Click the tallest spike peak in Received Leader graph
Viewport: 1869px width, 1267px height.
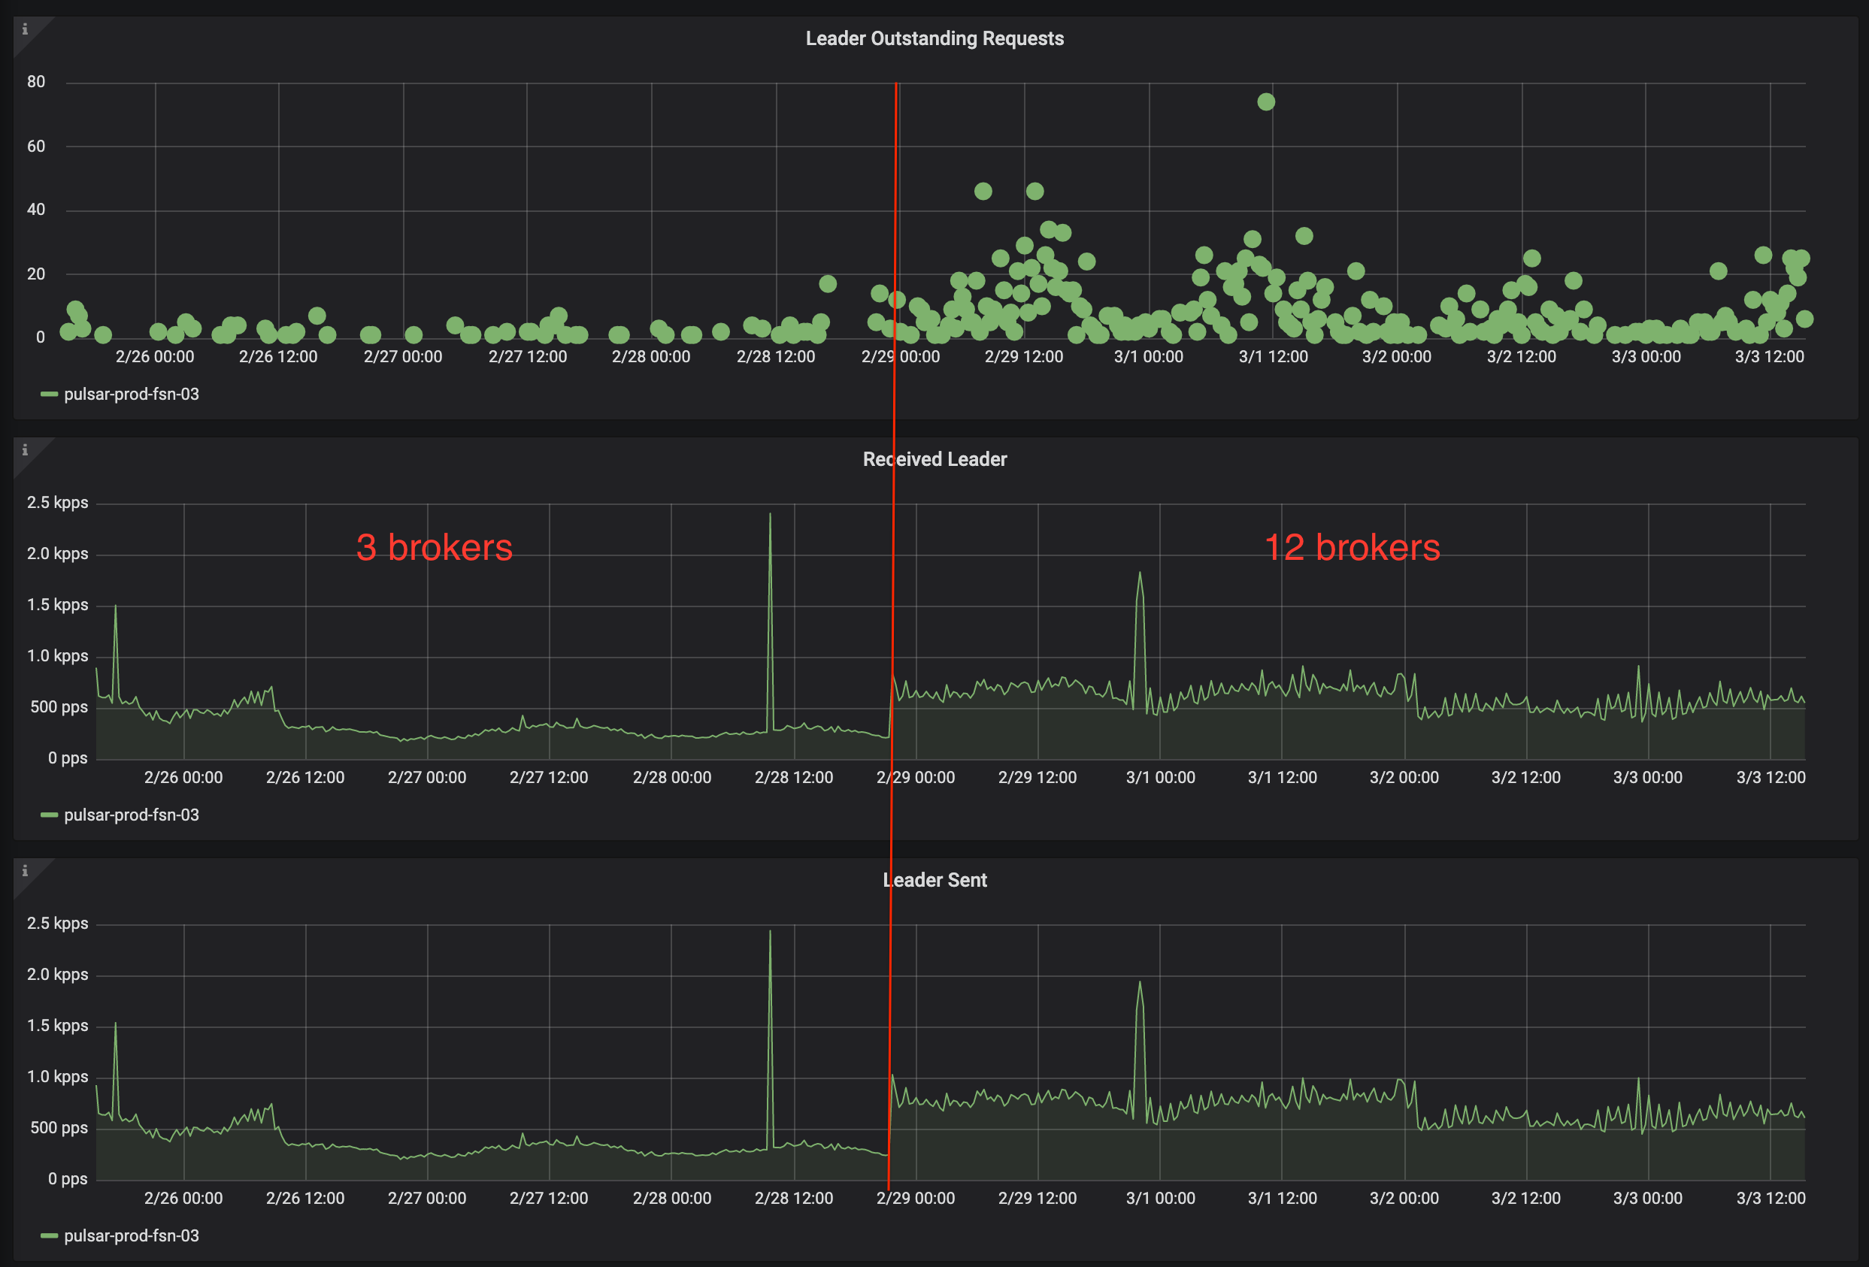770,516
